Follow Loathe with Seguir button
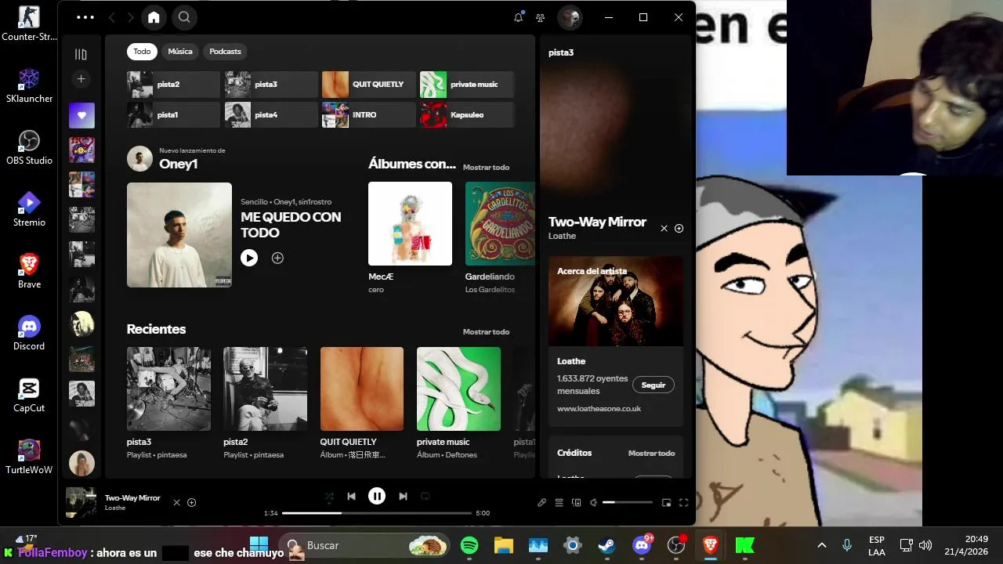The width and height of the screenshot is (1003, 564). pos(653,385)
